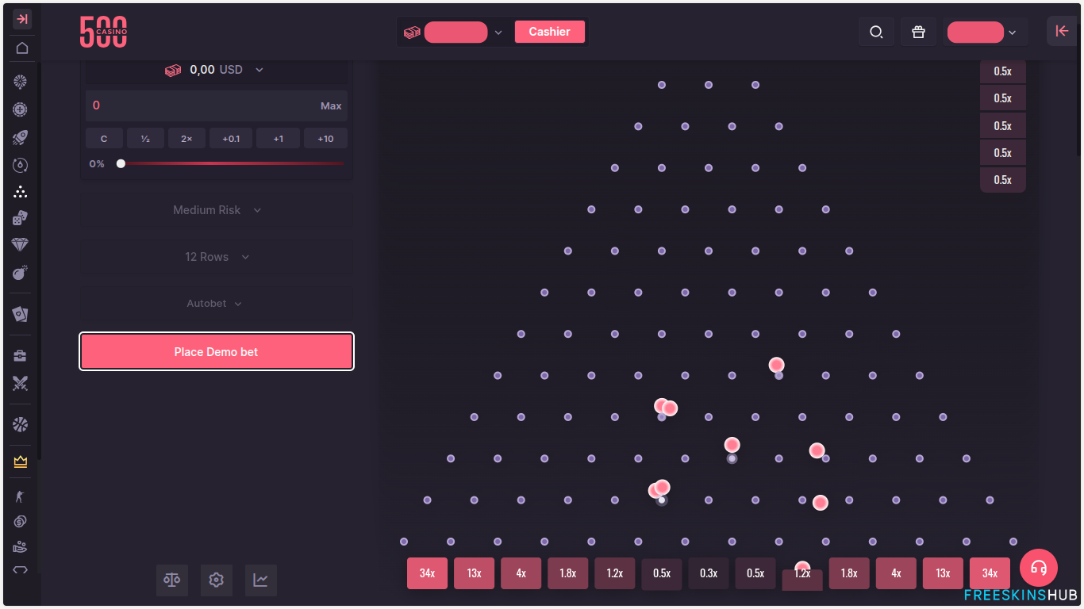Select the Plinko game icon in sidebar
The image size is (1084, 609).
[x=19, y=192]
